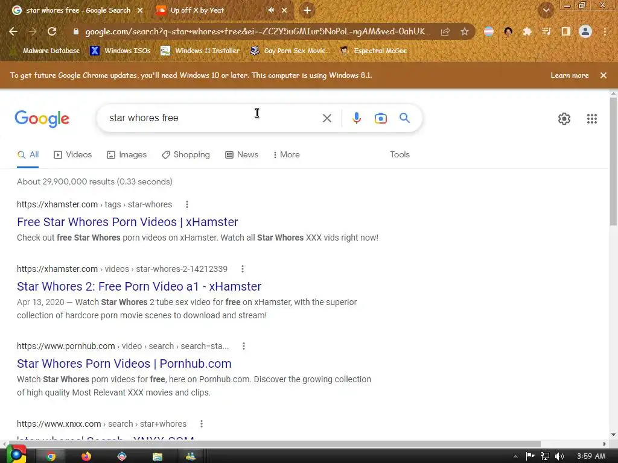Open options for the star-whores-2-14212339 result
The width and height of the screenshot is (618, 463).
(x=243, y=269)
